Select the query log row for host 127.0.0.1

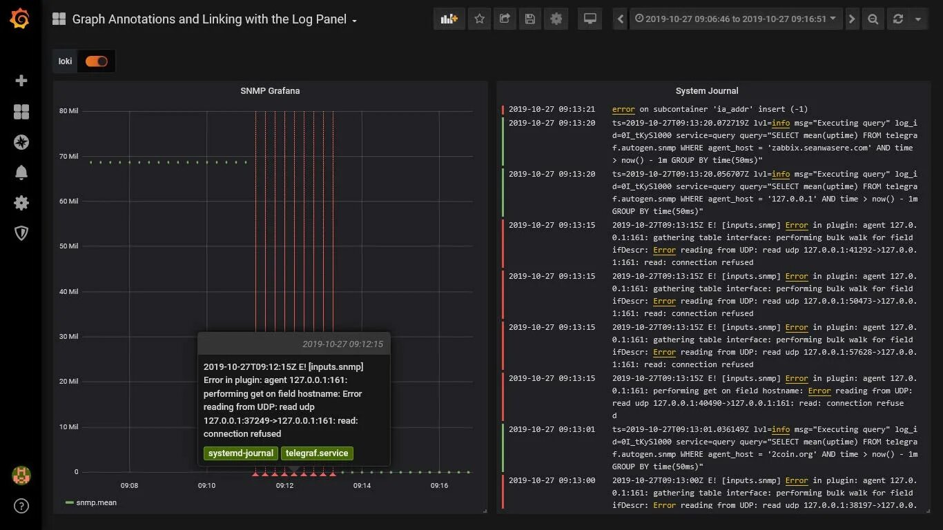710,193
